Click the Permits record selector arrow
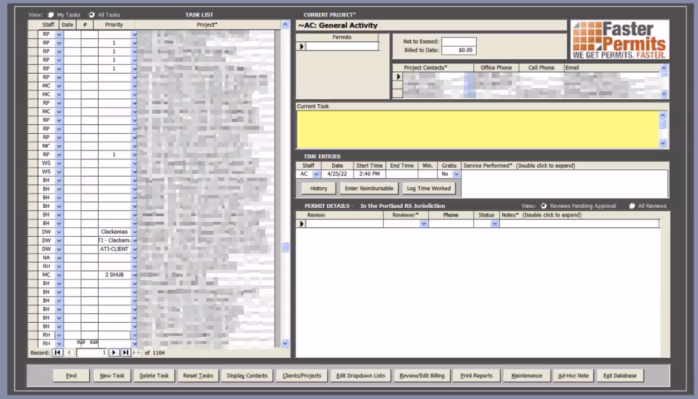This screenshot has width=698, height=399. point(301,46)
